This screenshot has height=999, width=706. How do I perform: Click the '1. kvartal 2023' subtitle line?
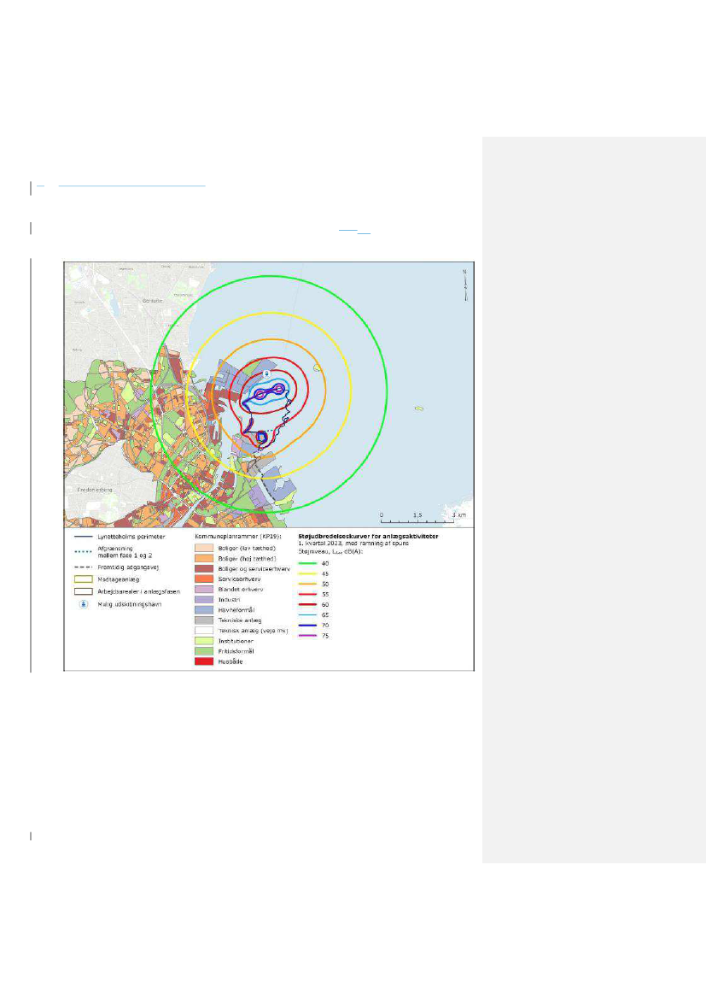[353, 544]
